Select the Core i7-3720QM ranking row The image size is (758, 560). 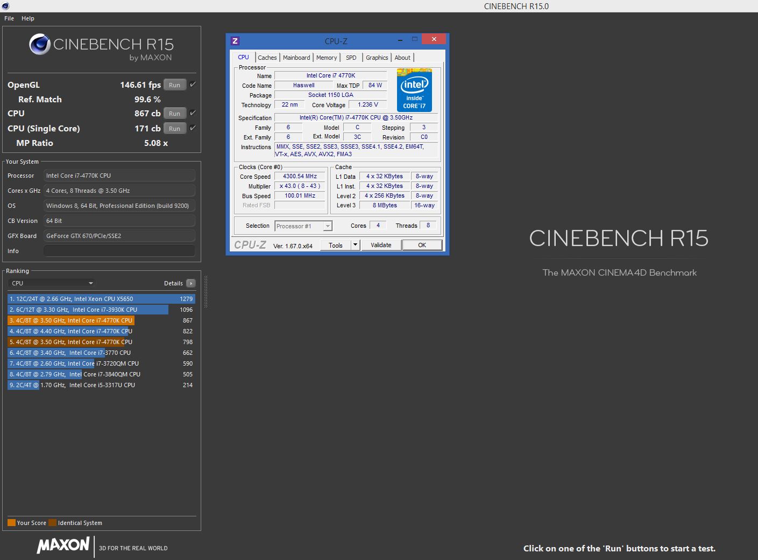coord(101,363)
